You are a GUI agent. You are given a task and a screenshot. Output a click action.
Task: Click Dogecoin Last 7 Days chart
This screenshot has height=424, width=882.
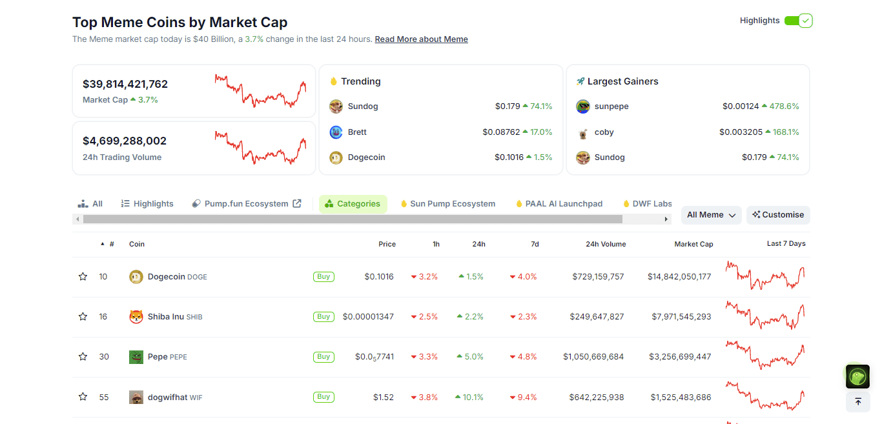click(x=765, y=276)
